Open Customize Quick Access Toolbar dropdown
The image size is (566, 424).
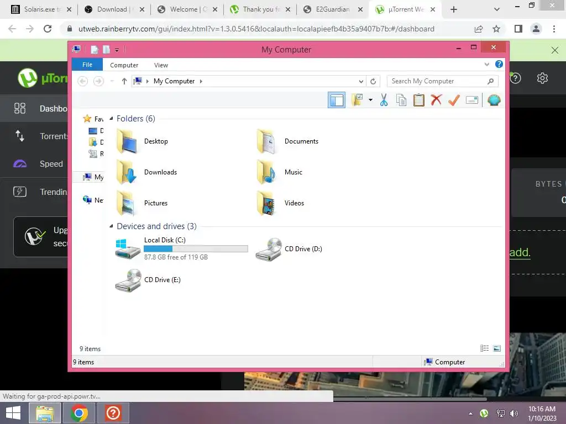pyautogui.click(x=117, y=50)
